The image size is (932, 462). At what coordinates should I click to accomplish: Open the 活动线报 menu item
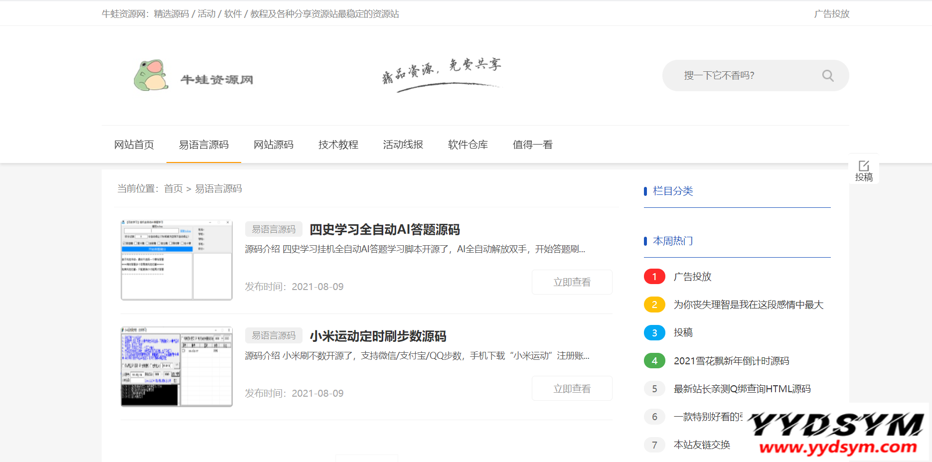click(403, 145)
